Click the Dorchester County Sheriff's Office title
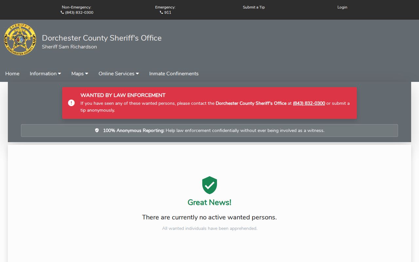 pyautogui.click(x=102, y=38)
